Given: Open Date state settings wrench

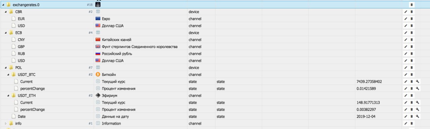Looking at the screenshot, I should click(x=417, y=117).
